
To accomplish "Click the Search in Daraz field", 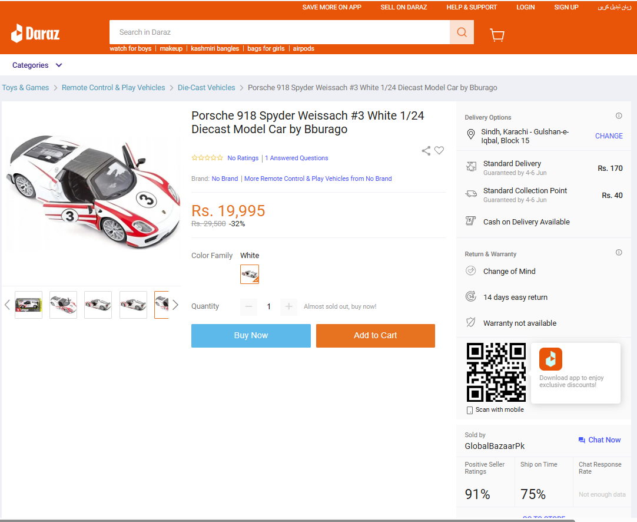I will [x=280, y=32].
